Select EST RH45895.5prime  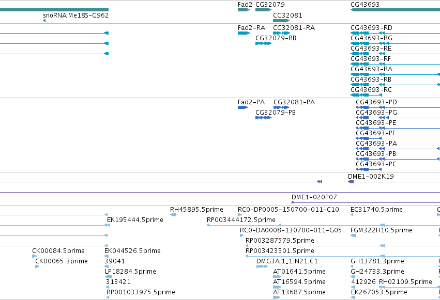(x=196, y=210)
